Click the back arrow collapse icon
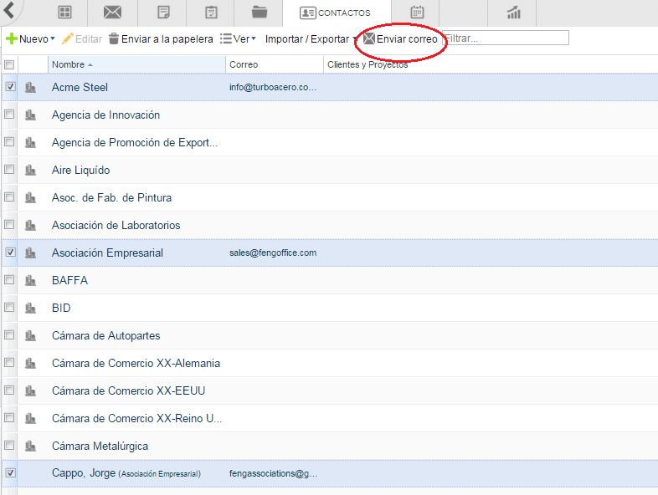Image resolution: width=658 pixels, height=495 pixels. tap(9, 11)
